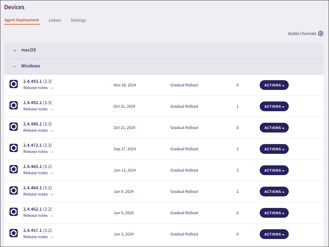Click the hexagon icon for version 2.4.480.1
Viewport: 329px width, 247px height.
point(14,127)
